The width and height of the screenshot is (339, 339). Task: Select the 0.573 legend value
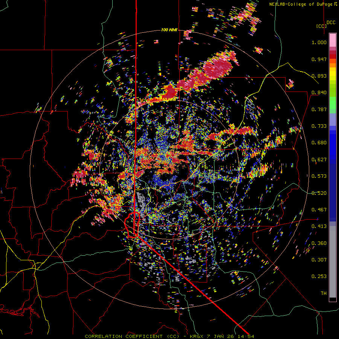point(319,176)
